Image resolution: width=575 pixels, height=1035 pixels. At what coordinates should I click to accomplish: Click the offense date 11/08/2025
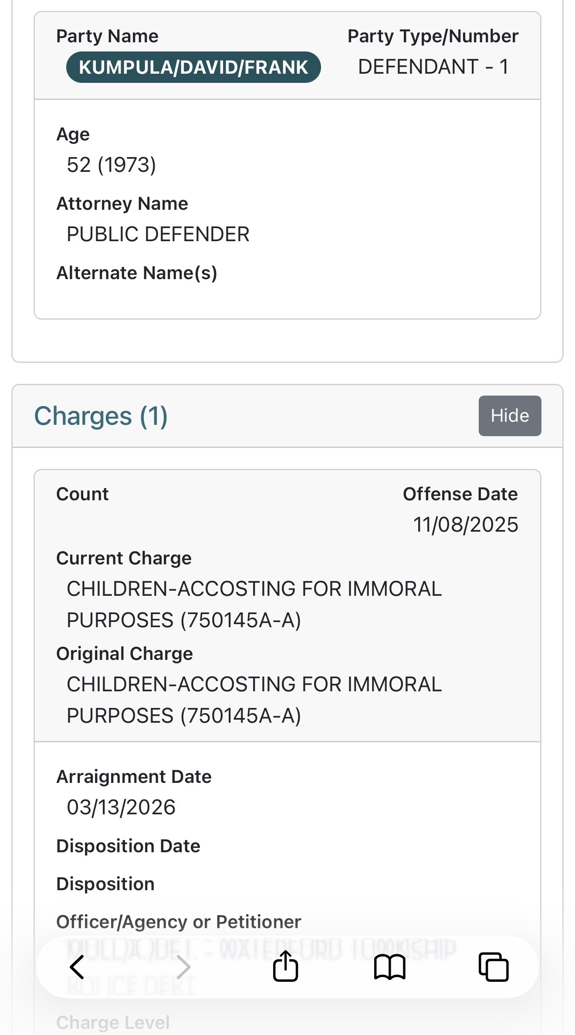tap(465, 524)
